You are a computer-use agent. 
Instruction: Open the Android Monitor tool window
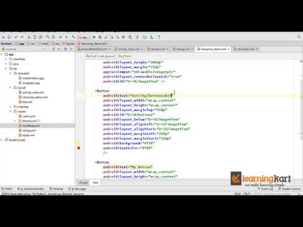pyautogui.click(x=31, y=189)
